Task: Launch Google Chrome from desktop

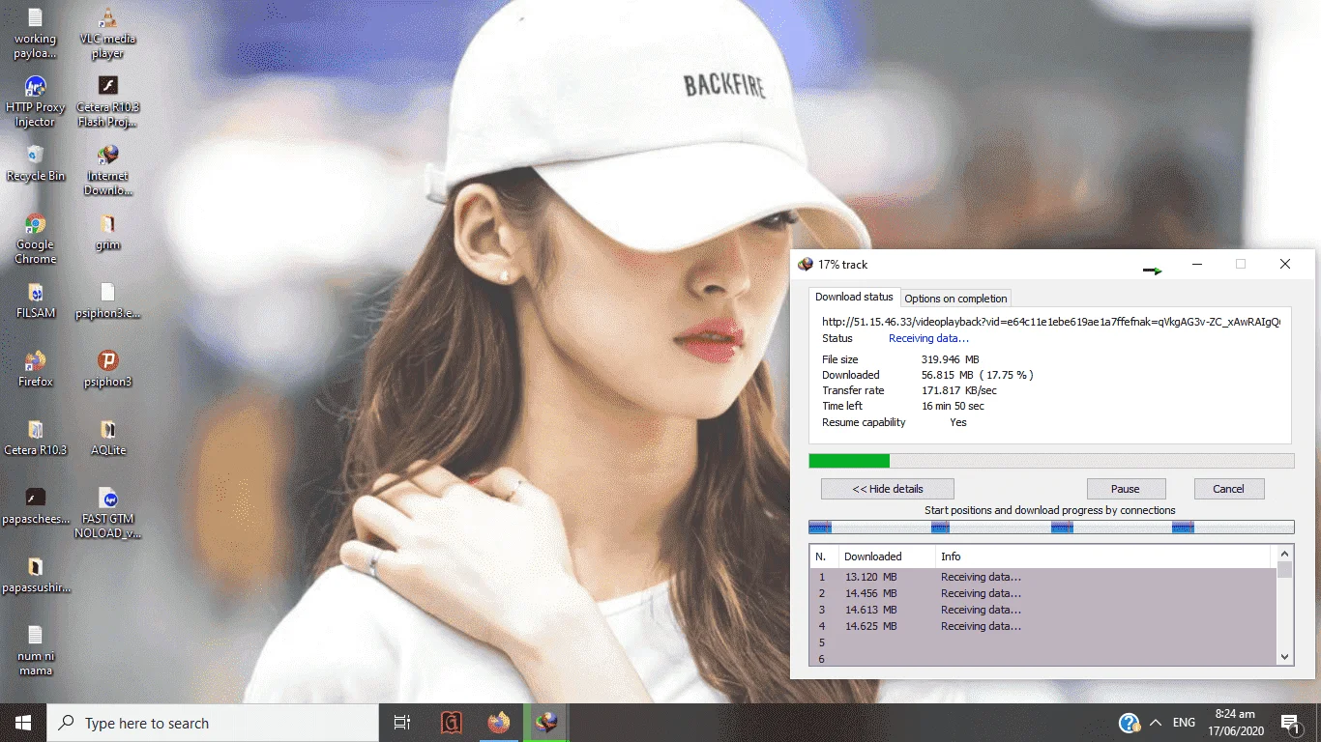Action: pos(35,239)
